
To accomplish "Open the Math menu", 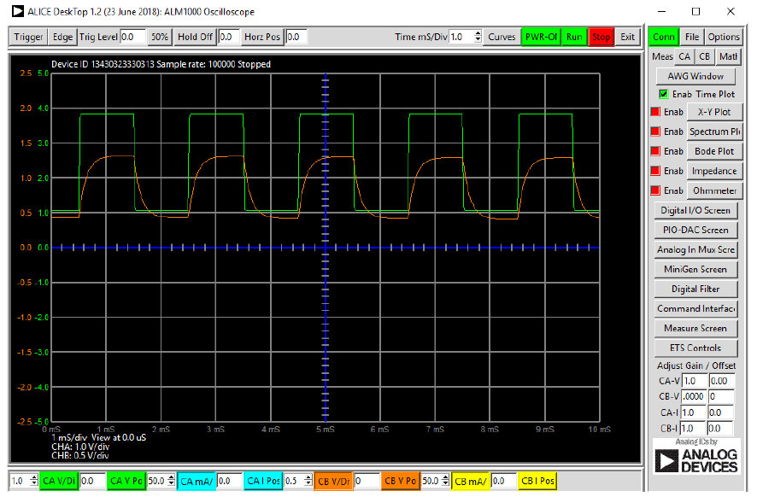I will pos(728,57).
